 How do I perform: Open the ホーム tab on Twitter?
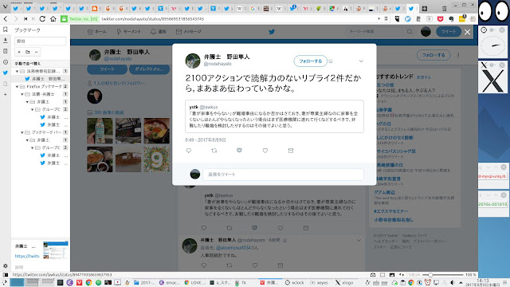pyautogui.click(x=96, y=32)
